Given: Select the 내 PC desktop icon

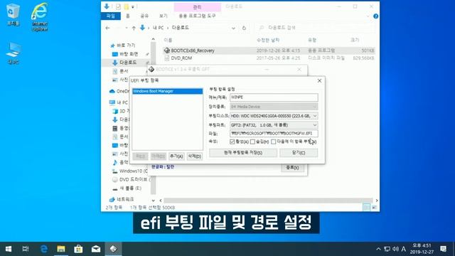Looking at the screenshot, I should click(13, 53).
